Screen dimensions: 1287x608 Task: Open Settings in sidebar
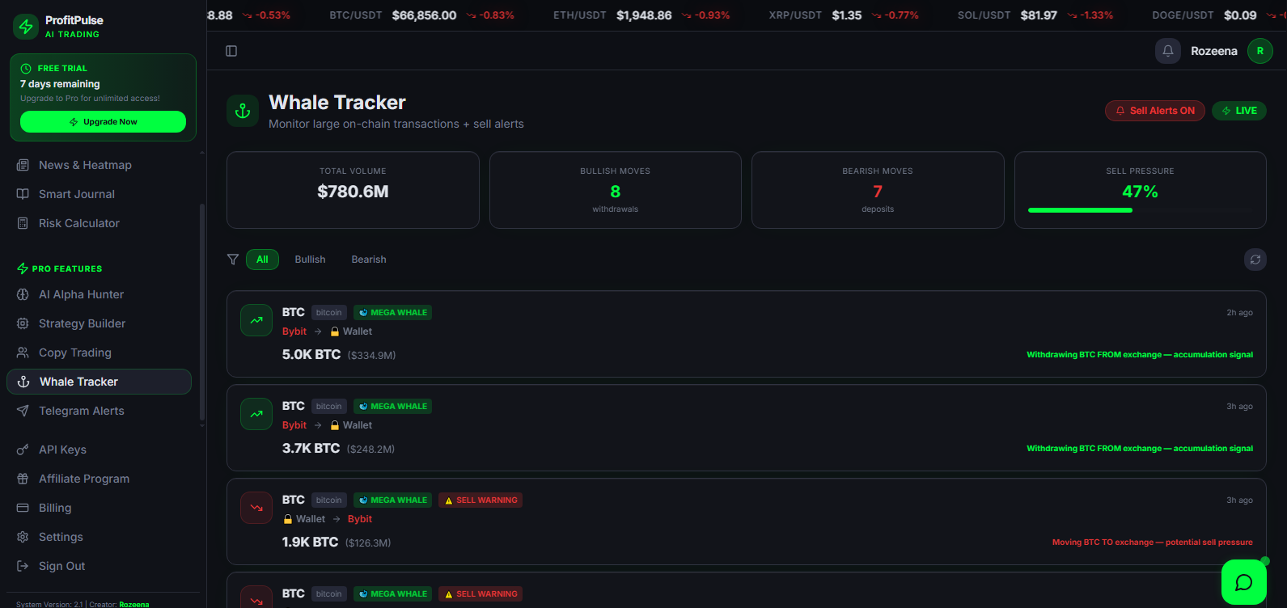tap(99, 537)
